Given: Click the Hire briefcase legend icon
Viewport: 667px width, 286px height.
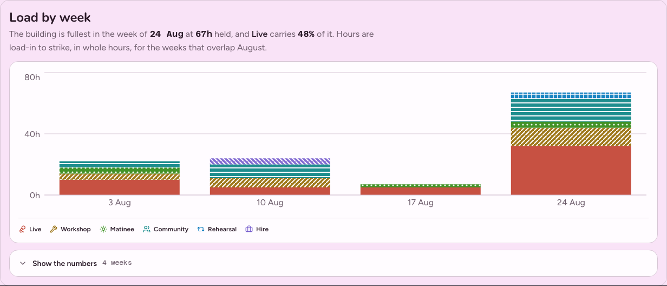Looking at the screenshot, I should [x=249, y=229].
